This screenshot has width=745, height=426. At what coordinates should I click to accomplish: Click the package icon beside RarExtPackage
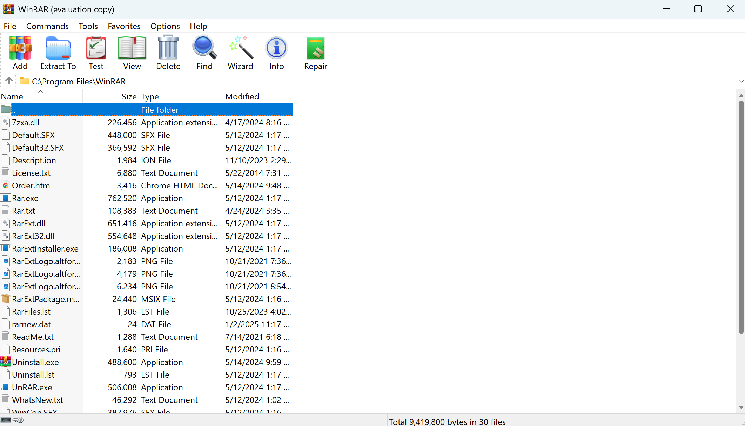[x=6, y=298]
